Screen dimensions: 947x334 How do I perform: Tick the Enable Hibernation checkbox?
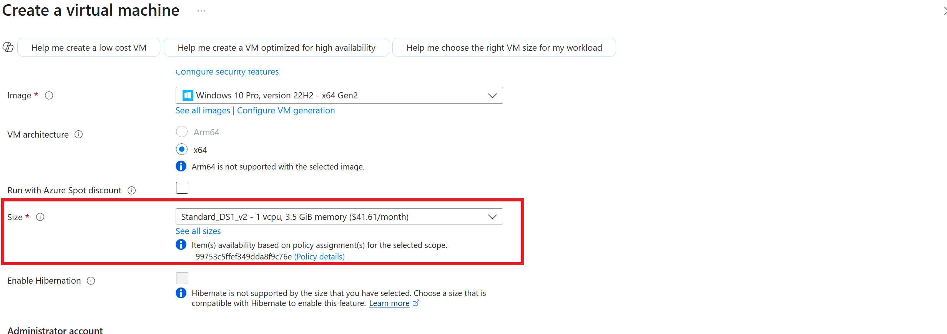tap(182, 278)
